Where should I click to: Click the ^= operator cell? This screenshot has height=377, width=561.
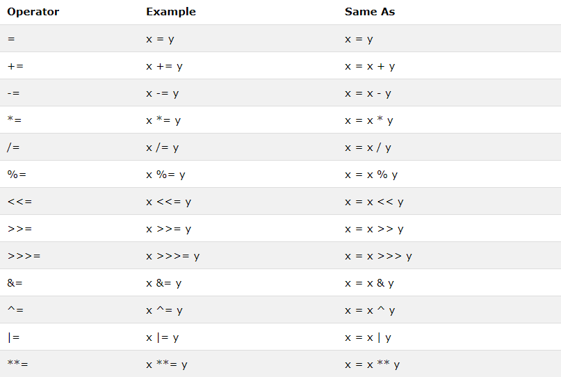pyautogui.click(x=15, y=310)
